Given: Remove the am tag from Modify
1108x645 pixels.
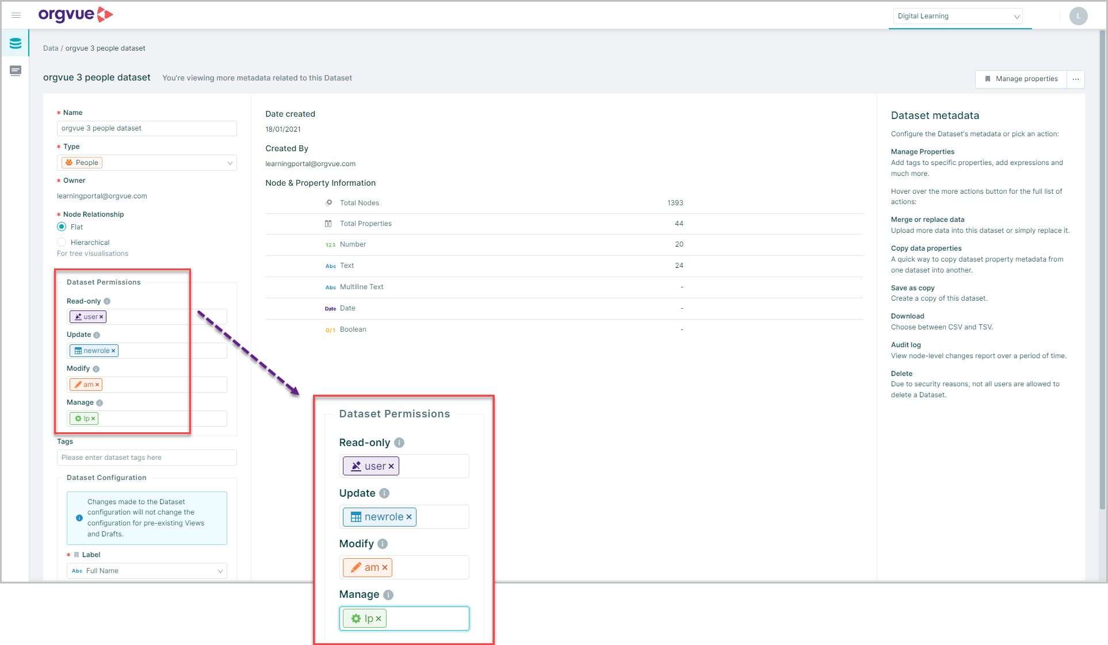Looking at the screenshot, I should (97, 385).
